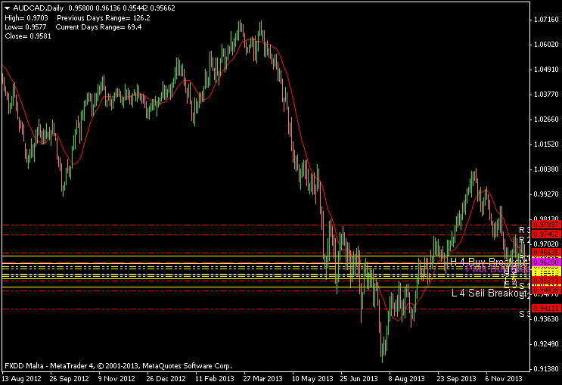Click the 0.95373 red price label
This screenshot has width=562, height=385.
(x=546, y=280)
